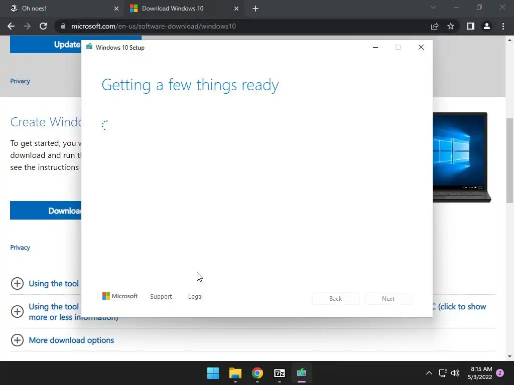Click Chrome's forward navigation arrow
This screenshot has height=385, width=514.
pos(27,26)
